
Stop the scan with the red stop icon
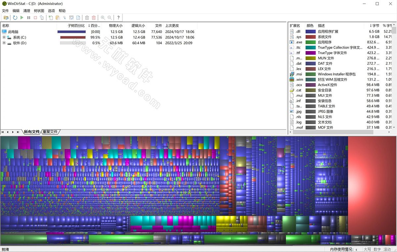(x=35, y=18)
